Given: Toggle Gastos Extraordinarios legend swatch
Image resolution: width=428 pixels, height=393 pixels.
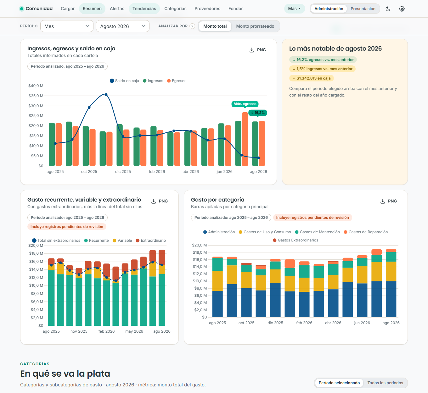Looking at the screenshot, I should [275, 240].
